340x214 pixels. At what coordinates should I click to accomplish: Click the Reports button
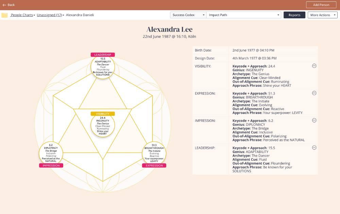click(294, 15)
